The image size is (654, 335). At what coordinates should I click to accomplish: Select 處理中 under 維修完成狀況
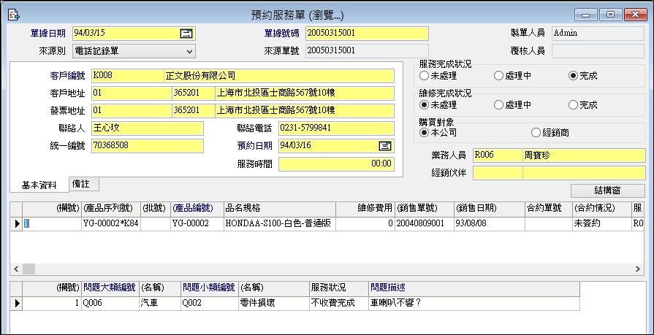[x=498, y=105]
